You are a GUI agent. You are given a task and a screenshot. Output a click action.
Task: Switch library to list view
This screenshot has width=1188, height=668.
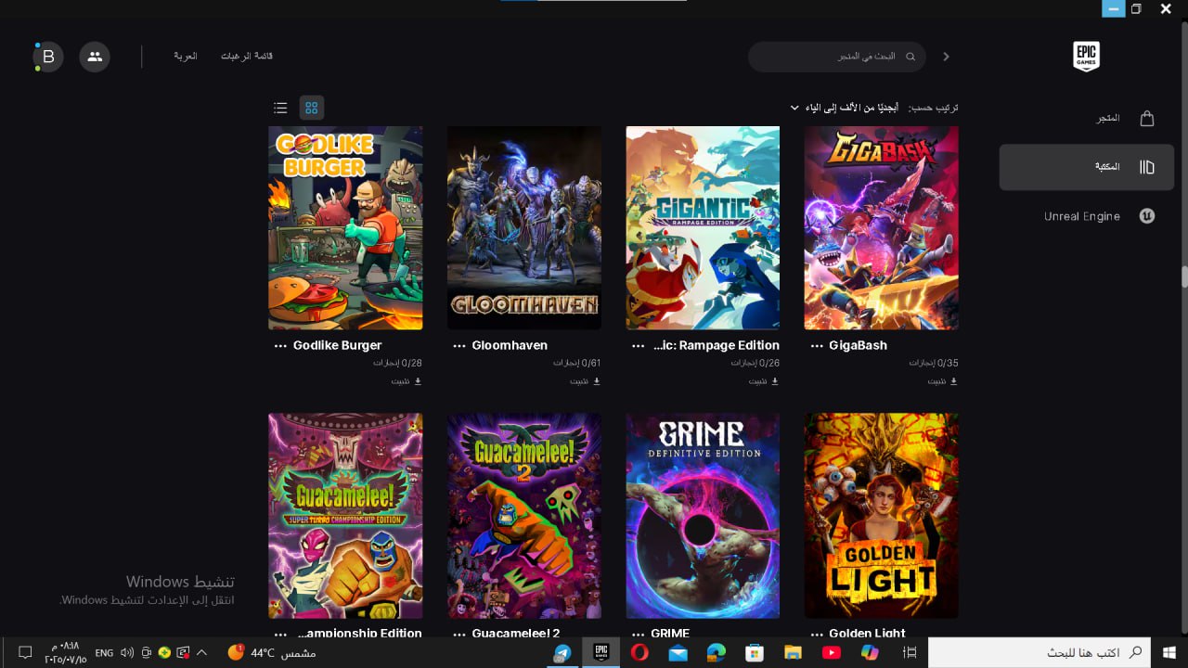click(280, 108)
